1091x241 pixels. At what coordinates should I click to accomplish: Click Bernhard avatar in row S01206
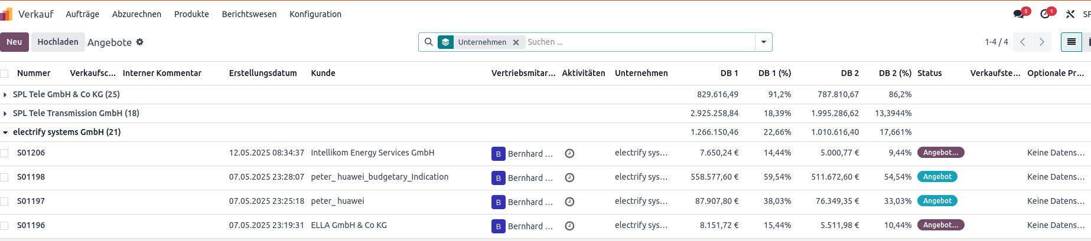click(498, 154)
